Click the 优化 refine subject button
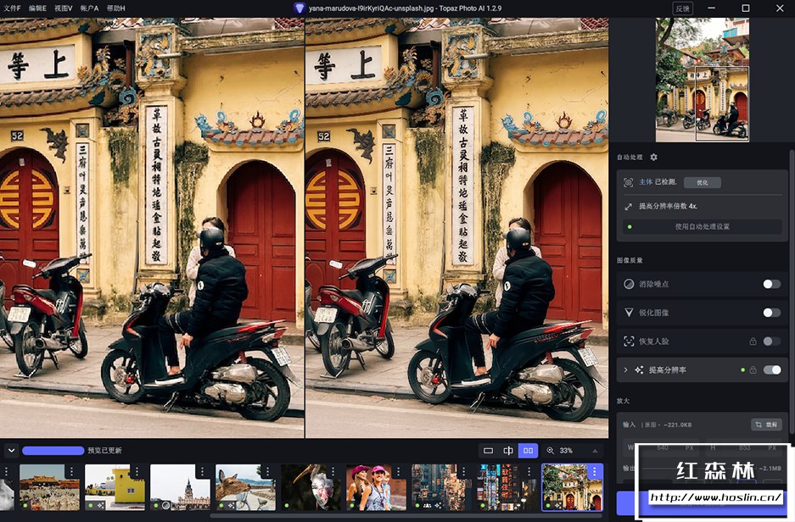 pos(703,182)
